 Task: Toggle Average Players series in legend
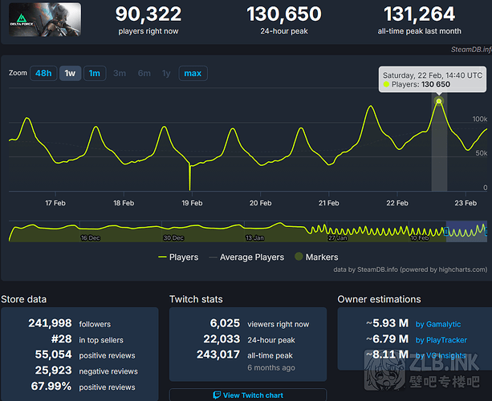point(246,257)
